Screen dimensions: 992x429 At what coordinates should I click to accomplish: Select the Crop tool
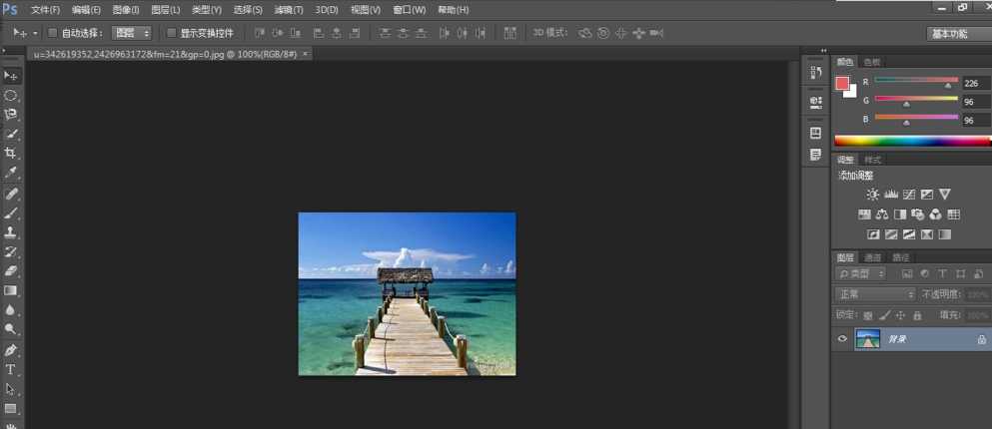(11, 154)
